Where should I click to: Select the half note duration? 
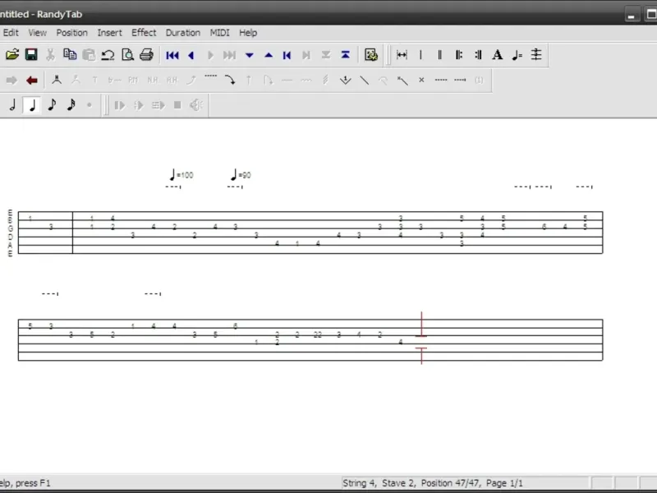point(12,105)
